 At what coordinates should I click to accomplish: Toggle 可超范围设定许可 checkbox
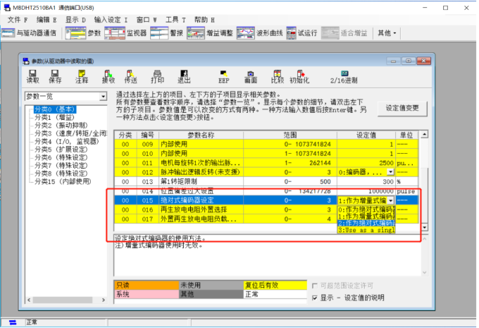coord(315,286)
